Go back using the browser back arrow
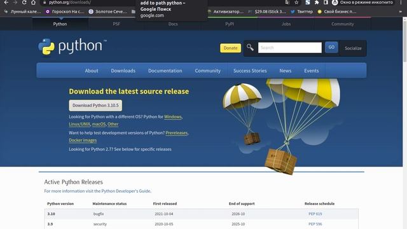This screenshot has height=229, width=407. tap(6, 3)
